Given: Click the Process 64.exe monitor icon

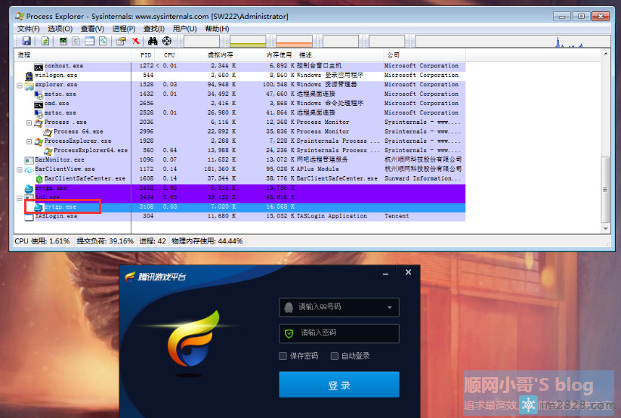Looking at the screenshot, I should tap(48, 132).
